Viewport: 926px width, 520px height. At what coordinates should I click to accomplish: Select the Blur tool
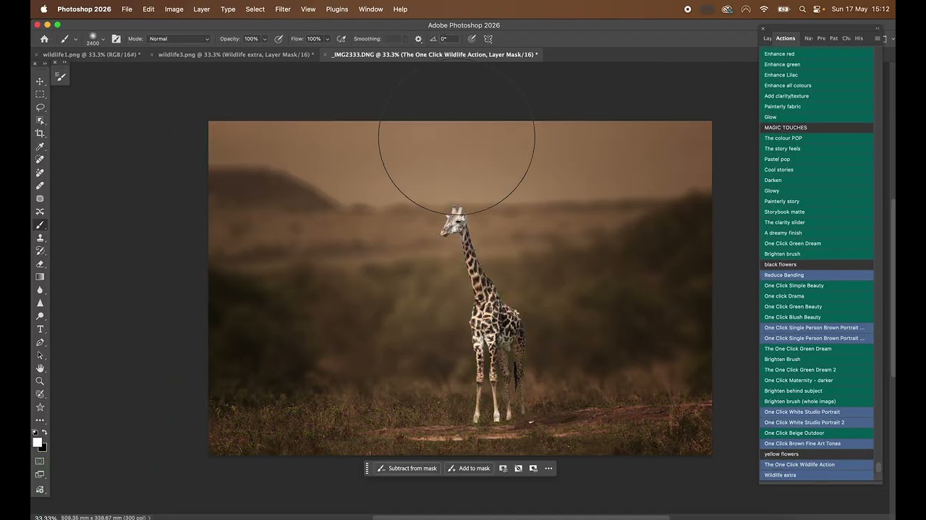[x=40, y=290]
